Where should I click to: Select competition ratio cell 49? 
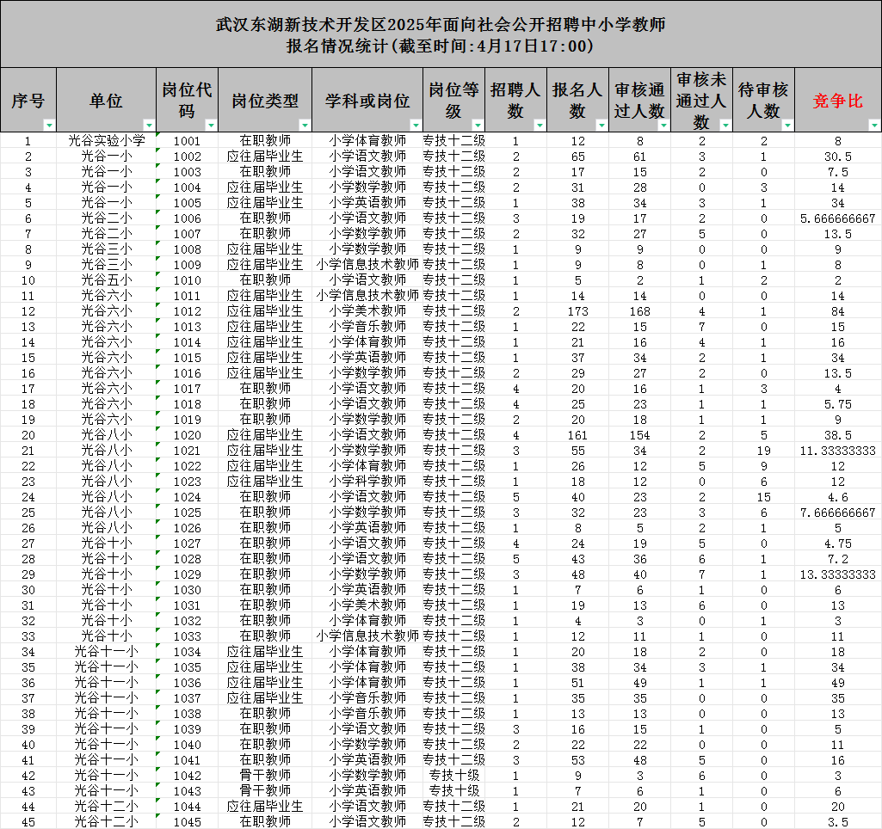(838, 682)
